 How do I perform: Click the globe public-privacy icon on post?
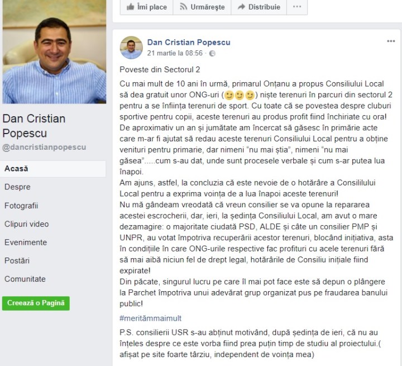212,54
